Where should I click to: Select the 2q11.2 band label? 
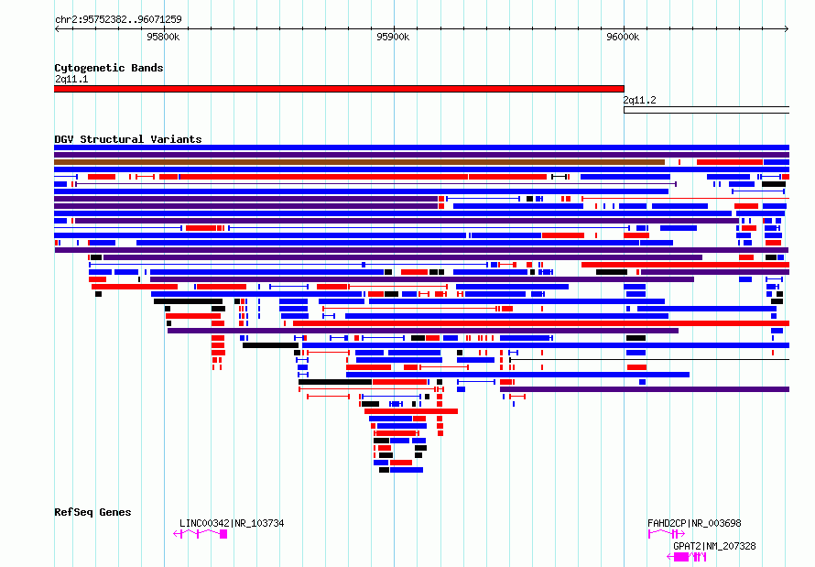640,101
